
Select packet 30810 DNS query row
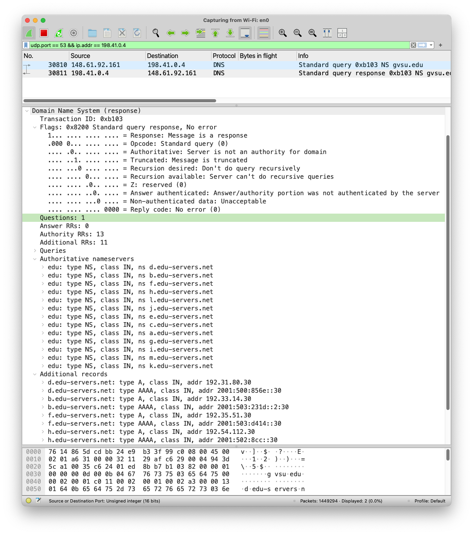(x=236, y=65)
